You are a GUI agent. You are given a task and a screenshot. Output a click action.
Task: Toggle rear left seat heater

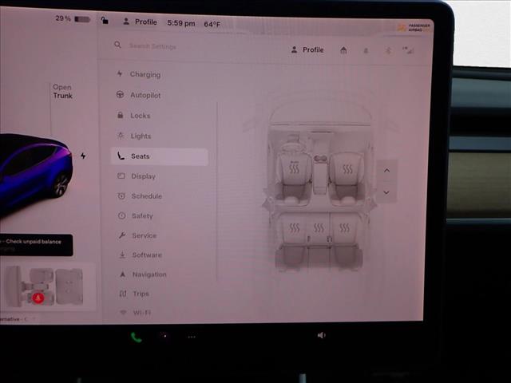(295, 227)
